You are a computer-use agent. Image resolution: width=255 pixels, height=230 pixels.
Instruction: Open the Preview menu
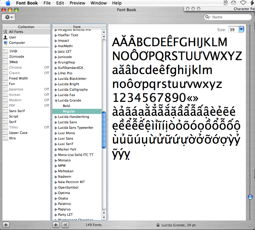[77, 3]
